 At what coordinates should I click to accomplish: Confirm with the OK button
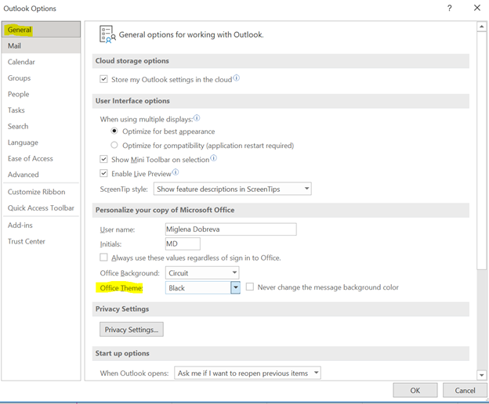pyautogui.click(x=415, y=390)
